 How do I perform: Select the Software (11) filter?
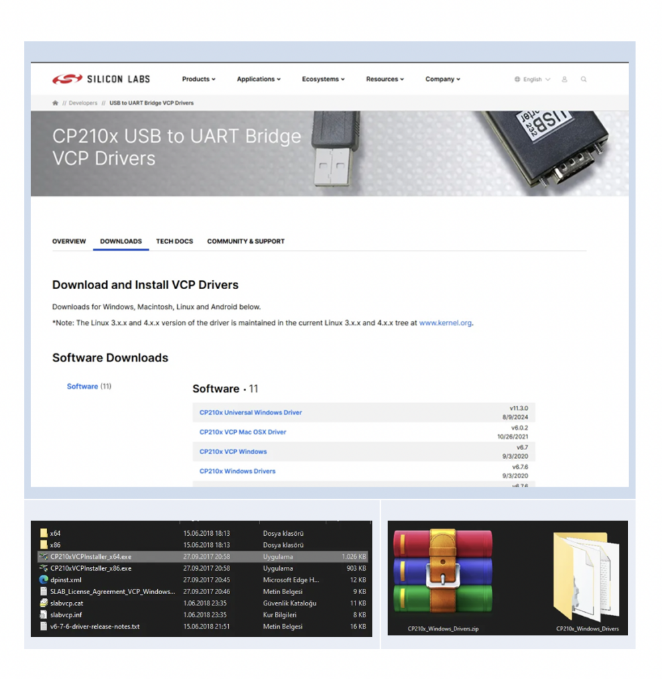click(x=89, y=387)
